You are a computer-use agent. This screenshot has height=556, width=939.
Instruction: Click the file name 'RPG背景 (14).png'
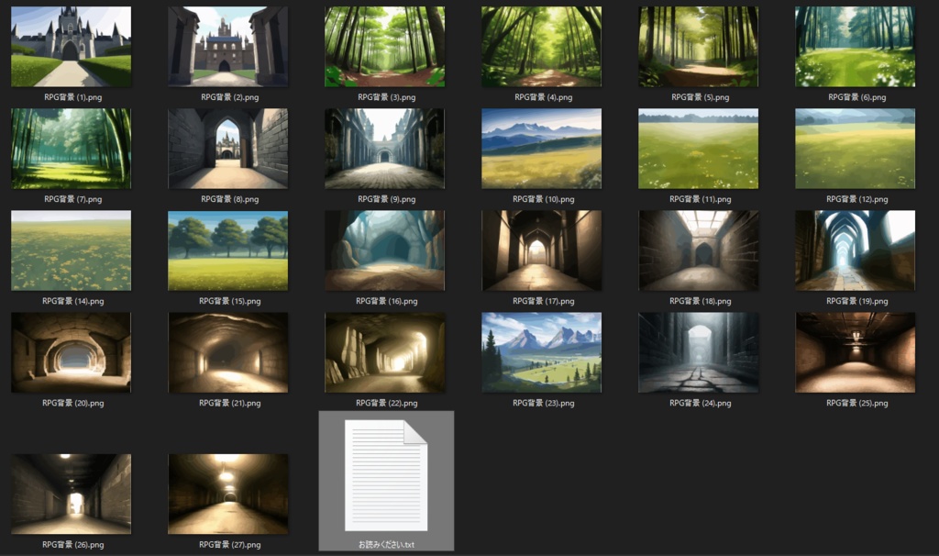pyautogui.click(x=73, y=301)
